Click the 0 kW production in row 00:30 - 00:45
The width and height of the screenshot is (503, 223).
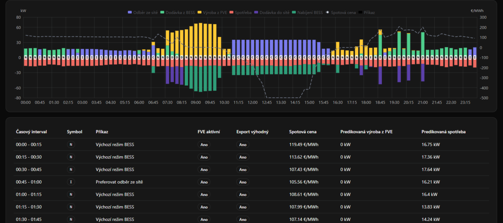pyautogui.click(x=346, y=170)
